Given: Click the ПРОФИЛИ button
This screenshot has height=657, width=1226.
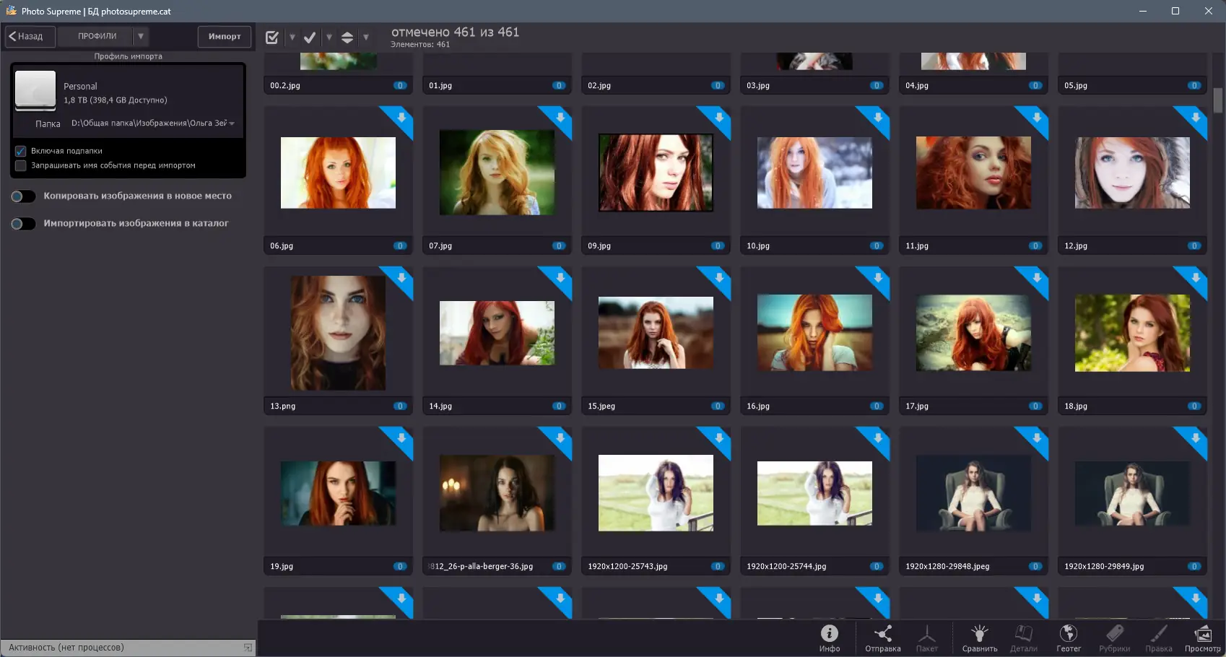Looking at the screenshot, I should click(x=97, y=36).
